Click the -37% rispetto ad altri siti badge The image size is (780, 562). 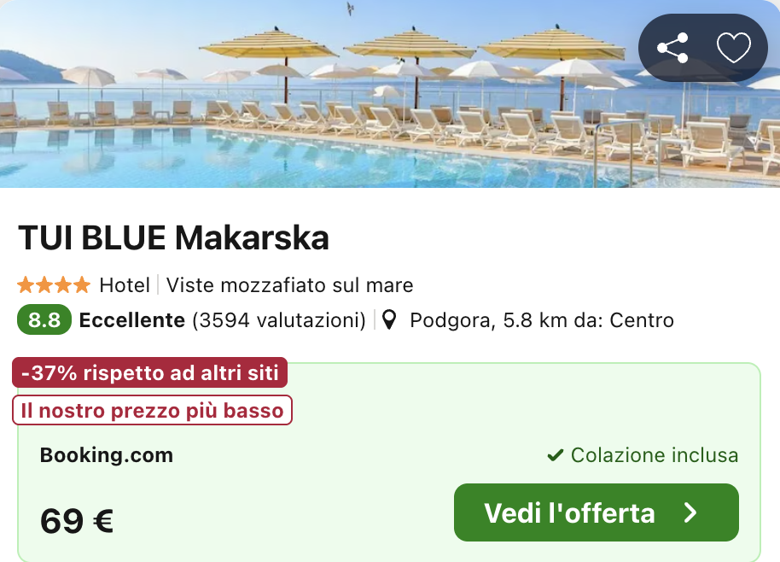(149, 372)
